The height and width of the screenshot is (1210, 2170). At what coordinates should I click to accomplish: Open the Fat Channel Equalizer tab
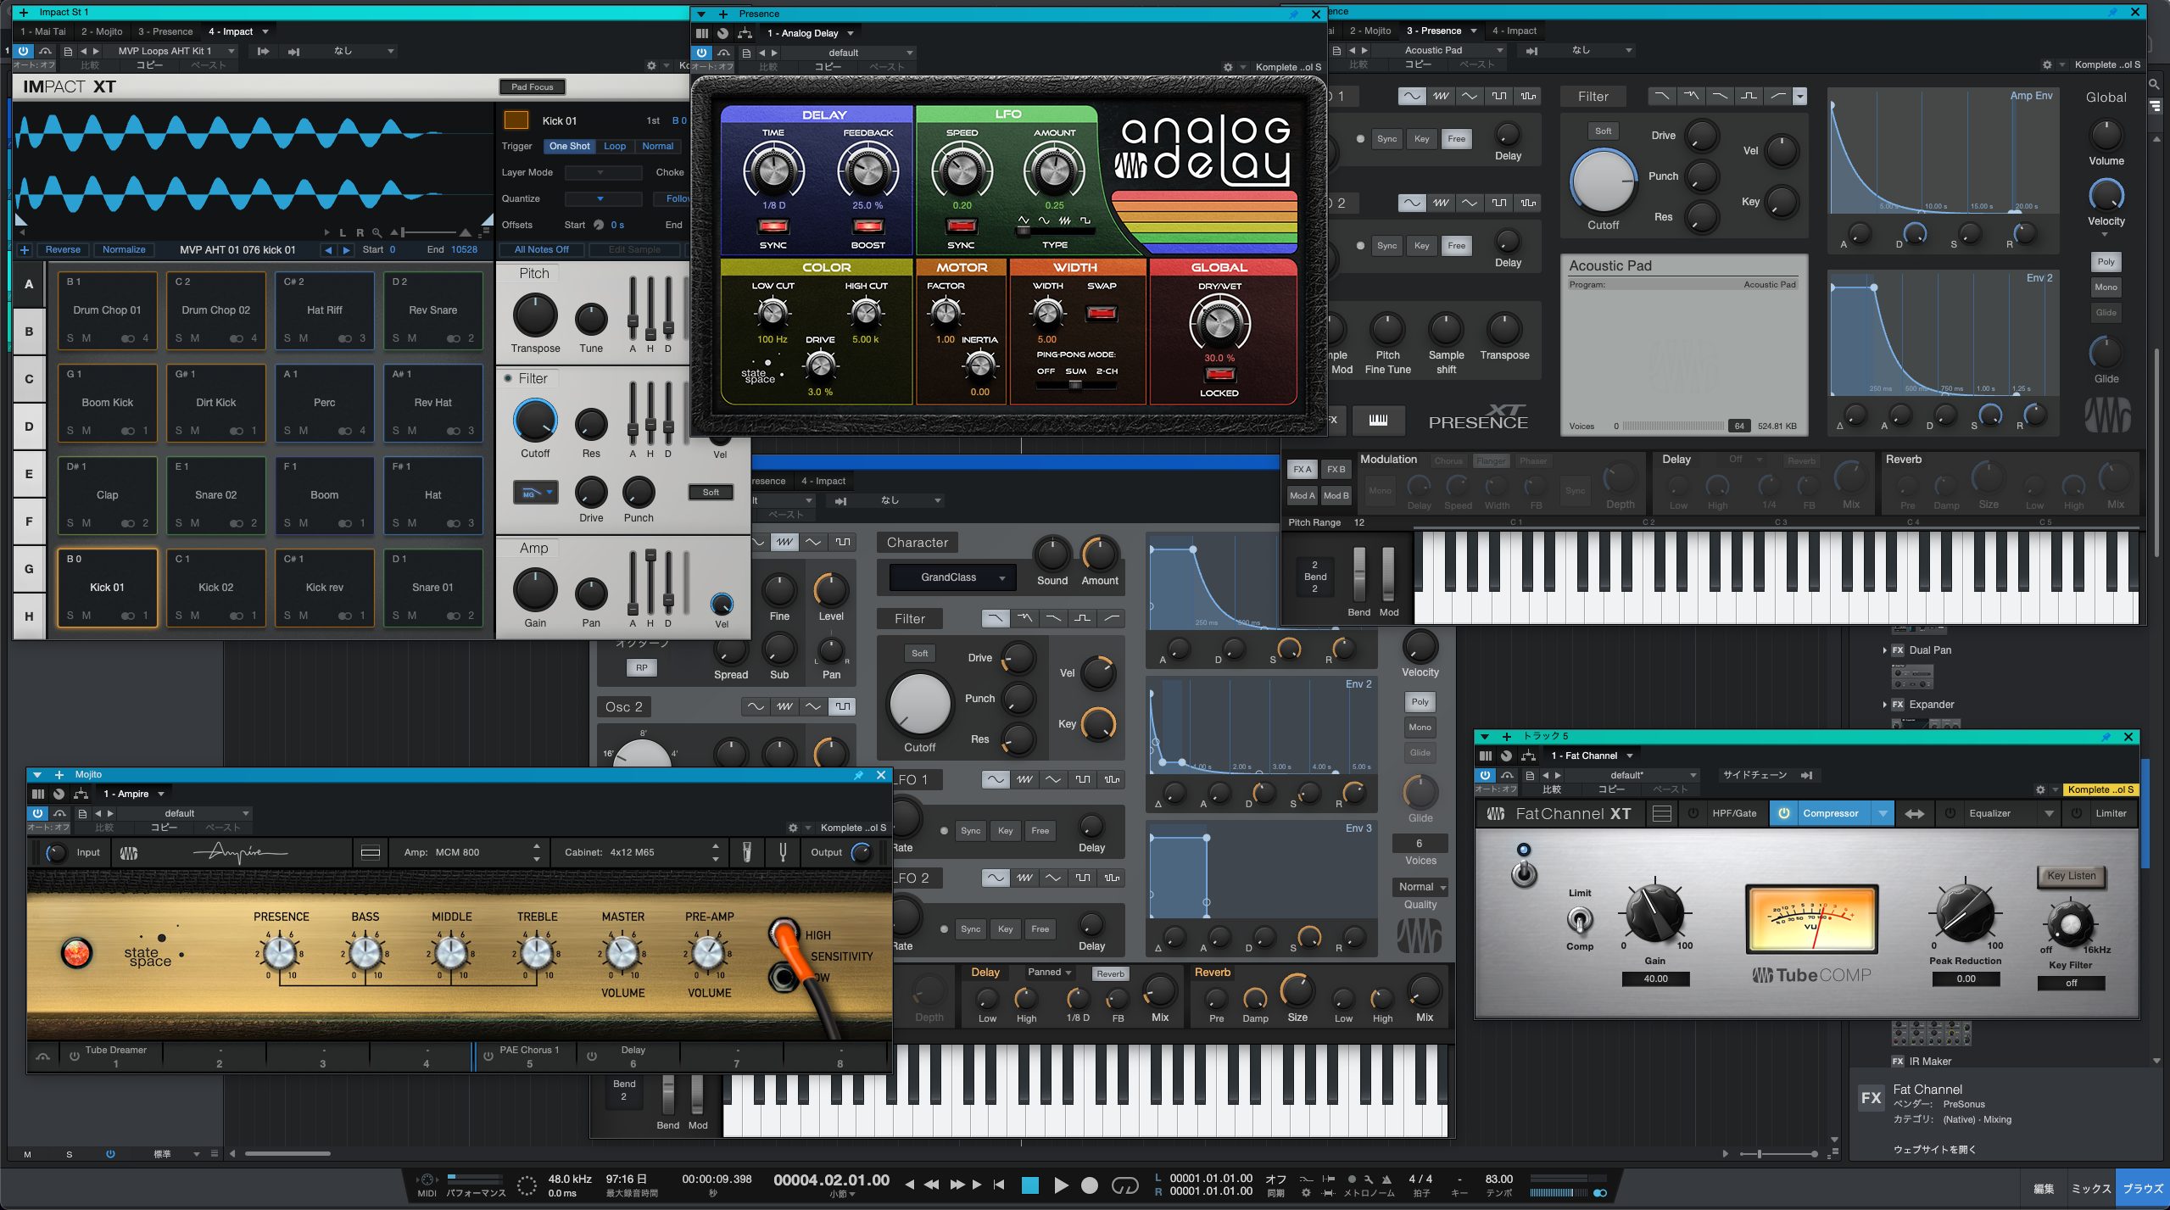[x=1989, y=813]
